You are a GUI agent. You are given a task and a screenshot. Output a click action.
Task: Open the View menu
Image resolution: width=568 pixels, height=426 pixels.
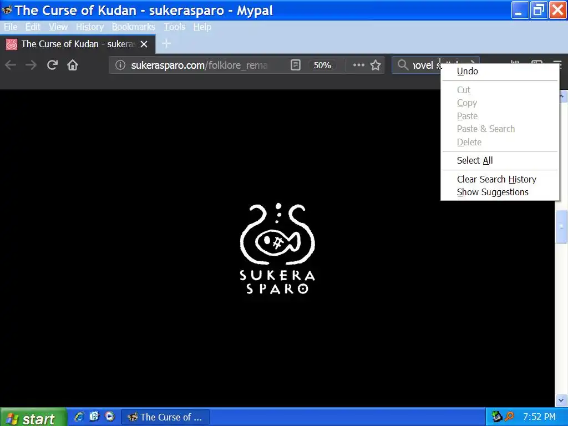[x=58, y=27]
